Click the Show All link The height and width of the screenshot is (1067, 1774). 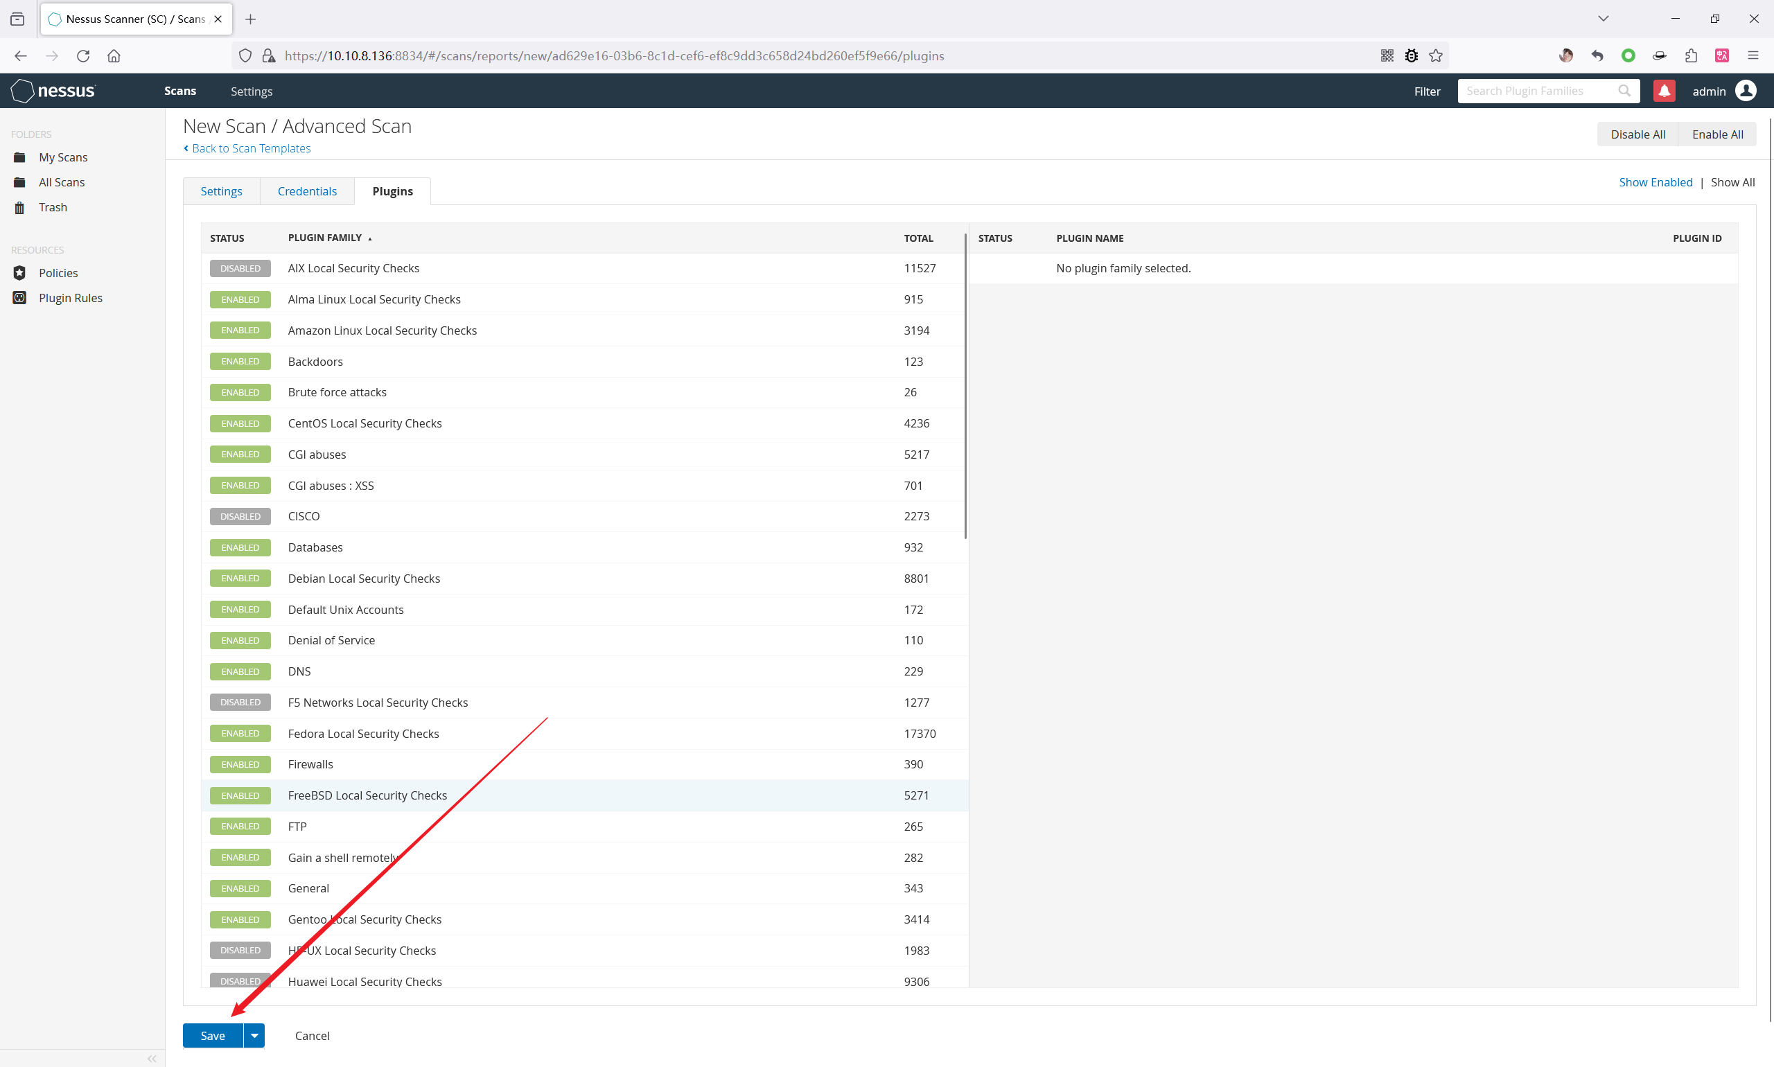1732,183
